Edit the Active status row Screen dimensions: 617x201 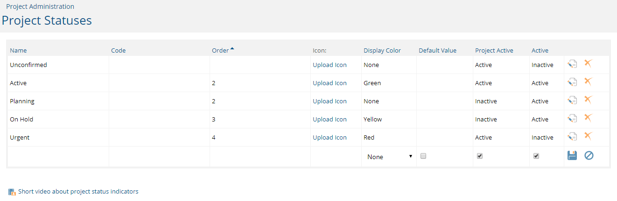point(572,83)
